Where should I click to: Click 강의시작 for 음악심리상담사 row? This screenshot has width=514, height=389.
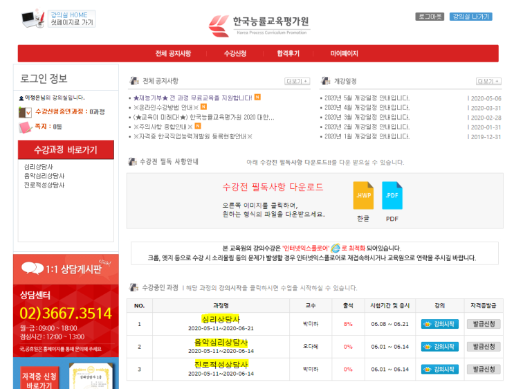[439, 347]
